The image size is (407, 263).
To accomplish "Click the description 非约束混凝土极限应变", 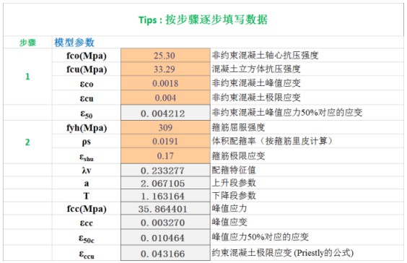I will point(256,98).
